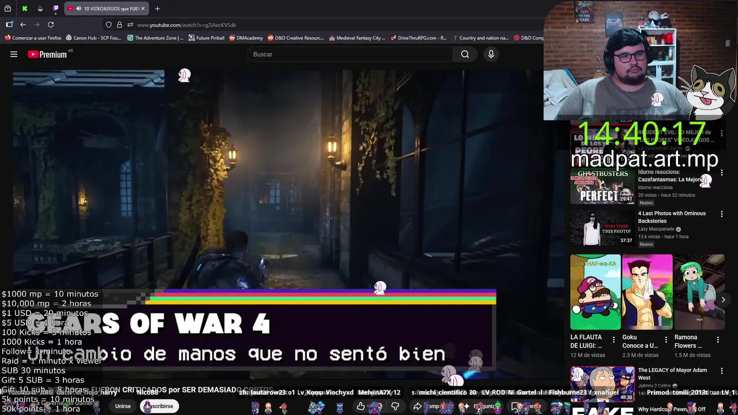Open the Firefox tab overview icon
This screenshot has width=738, height=415.
(8, 9)
